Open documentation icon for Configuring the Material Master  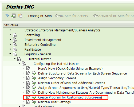click(24, 64)
